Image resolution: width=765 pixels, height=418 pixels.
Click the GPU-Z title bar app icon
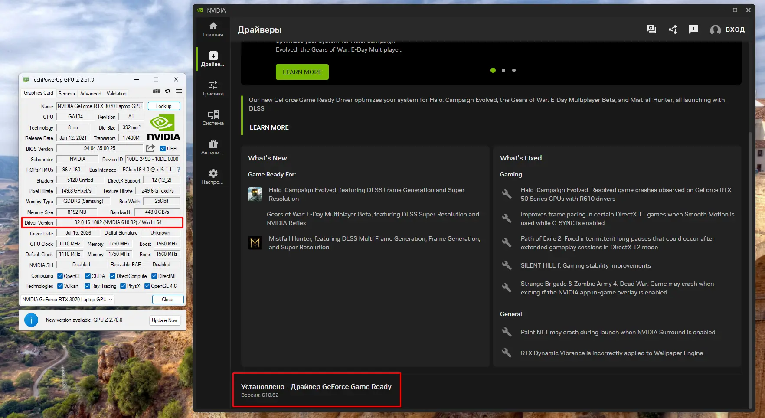(26, 80)
